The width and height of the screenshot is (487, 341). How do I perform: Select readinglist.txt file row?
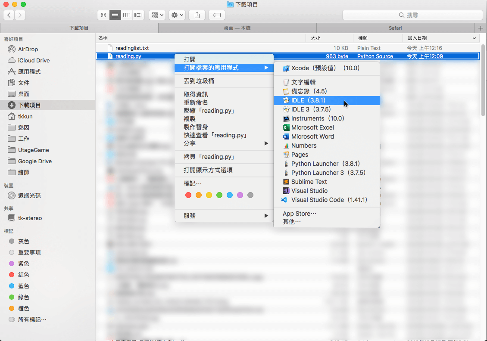287,48
